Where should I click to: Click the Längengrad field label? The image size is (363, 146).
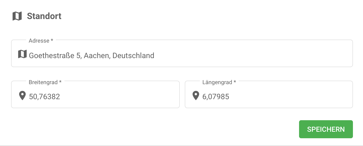point(217,82)
